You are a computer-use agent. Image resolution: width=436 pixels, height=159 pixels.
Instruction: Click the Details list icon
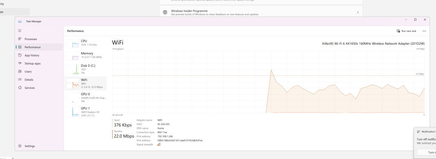(20, 79)
